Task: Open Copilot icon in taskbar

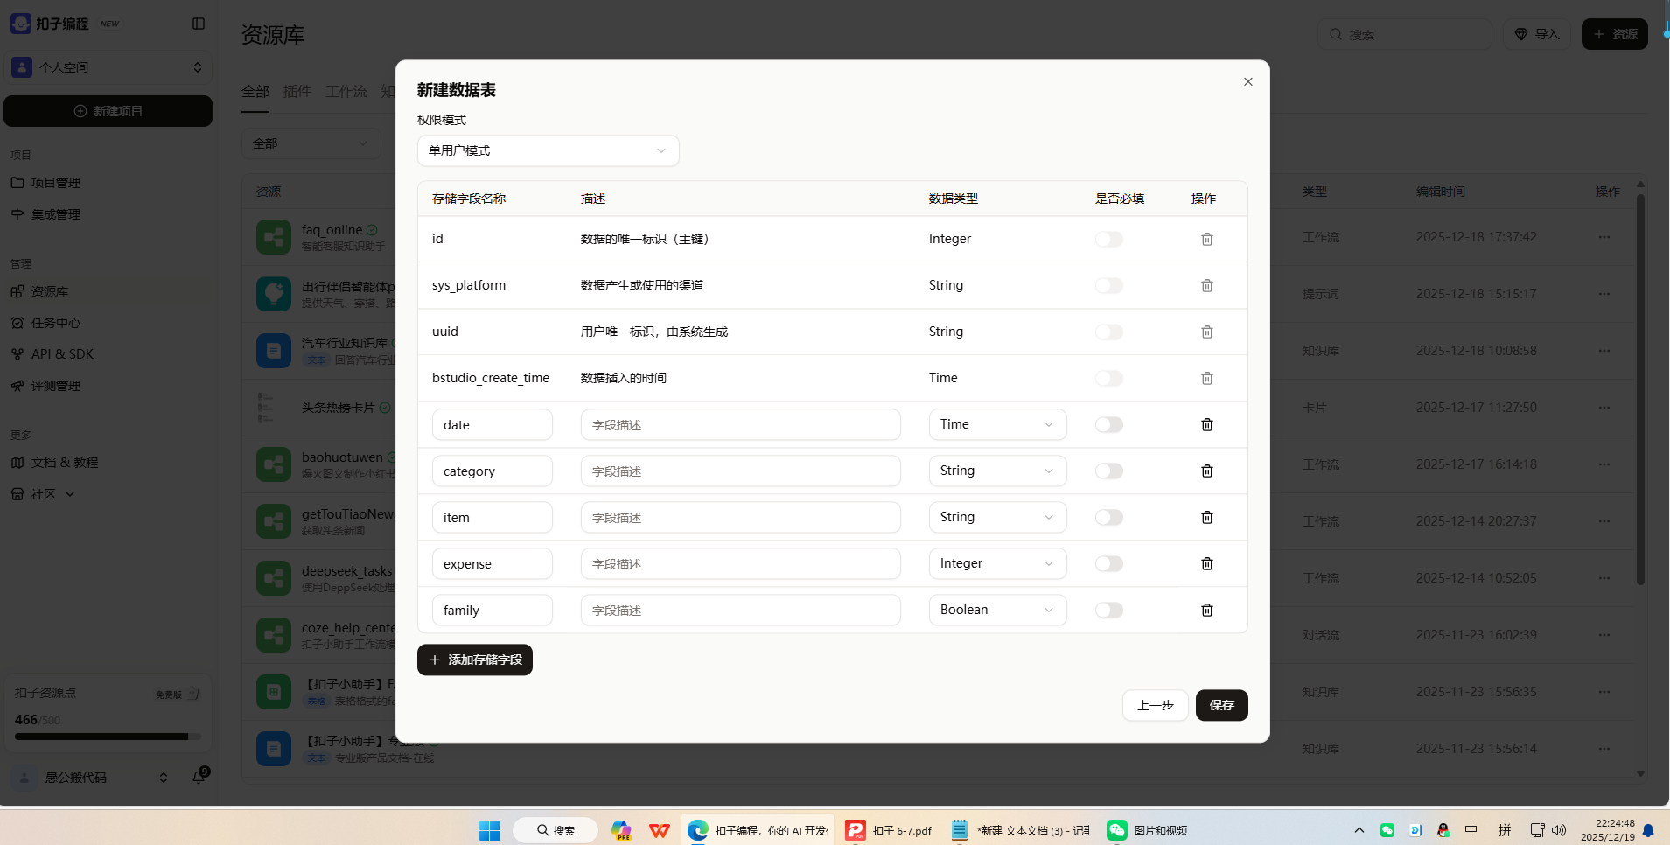Action: [621, 830]
